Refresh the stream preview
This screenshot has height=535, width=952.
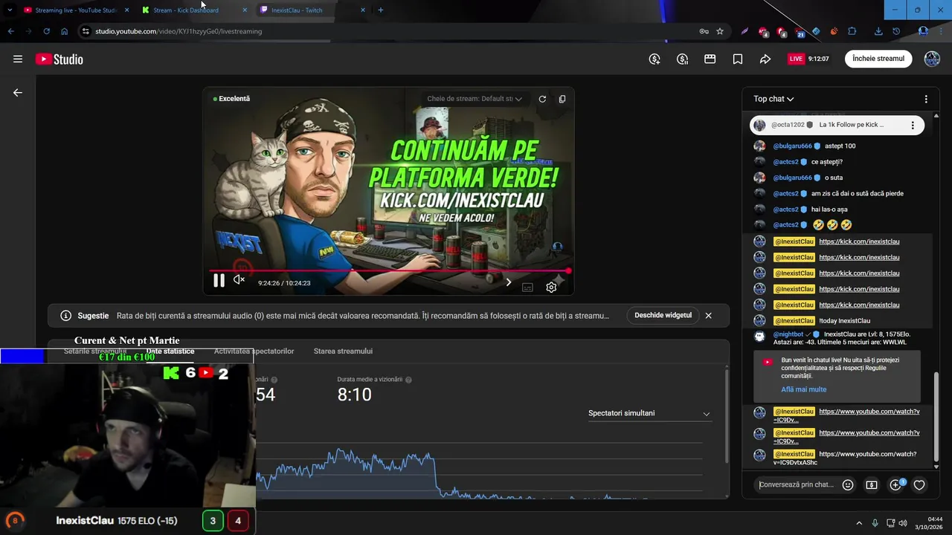[x=542, y=99]
